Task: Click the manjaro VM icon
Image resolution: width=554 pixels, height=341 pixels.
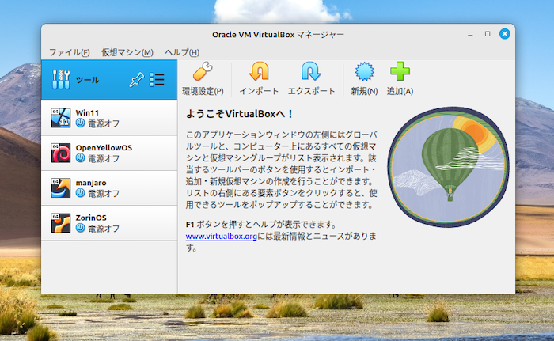Action: [60, 188]
